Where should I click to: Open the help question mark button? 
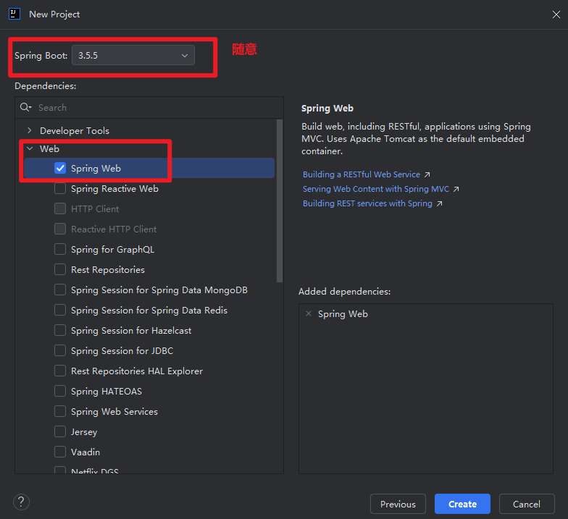pos(22,502)
